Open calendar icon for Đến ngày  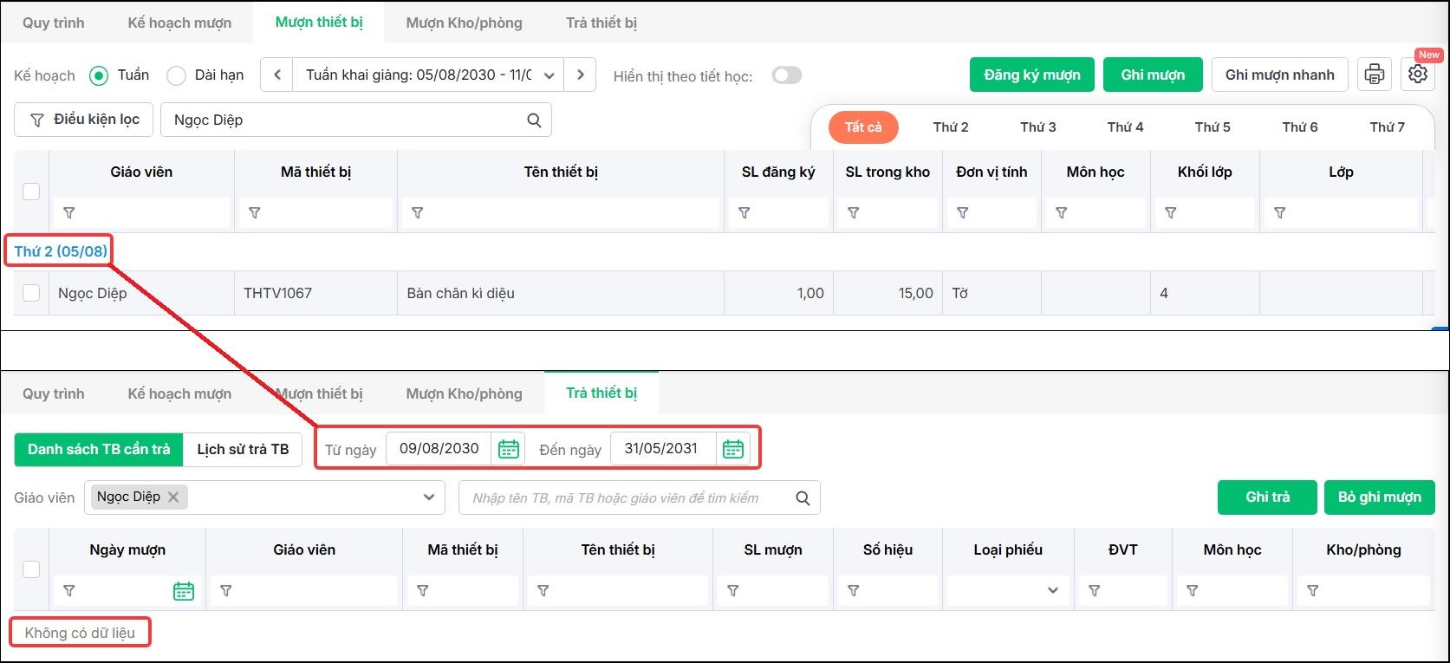click(x=733, y=449)
